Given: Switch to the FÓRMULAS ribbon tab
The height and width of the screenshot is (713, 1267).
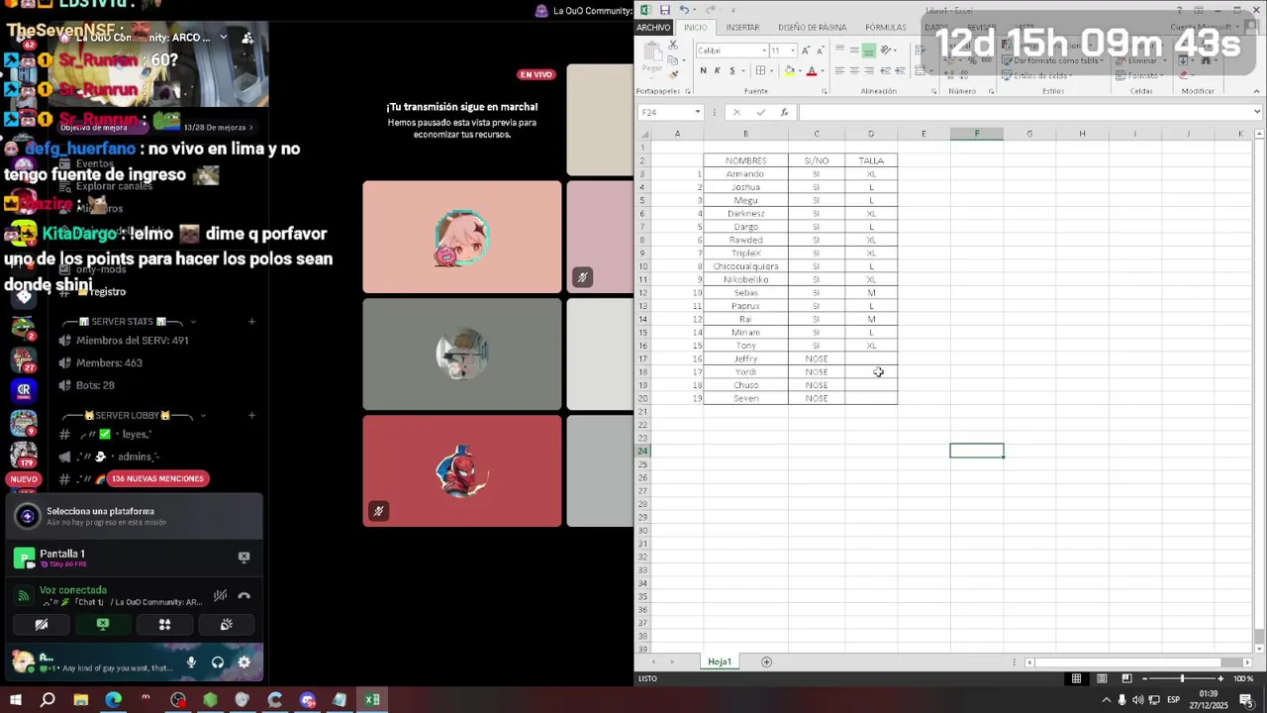Looking at the screenshot, I should pyautogui.click(x=885, y=28).
